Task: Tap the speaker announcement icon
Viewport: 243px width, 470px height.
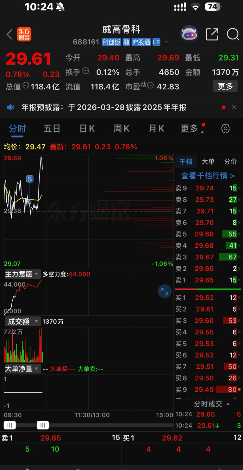Action: (x=11, y=107)
